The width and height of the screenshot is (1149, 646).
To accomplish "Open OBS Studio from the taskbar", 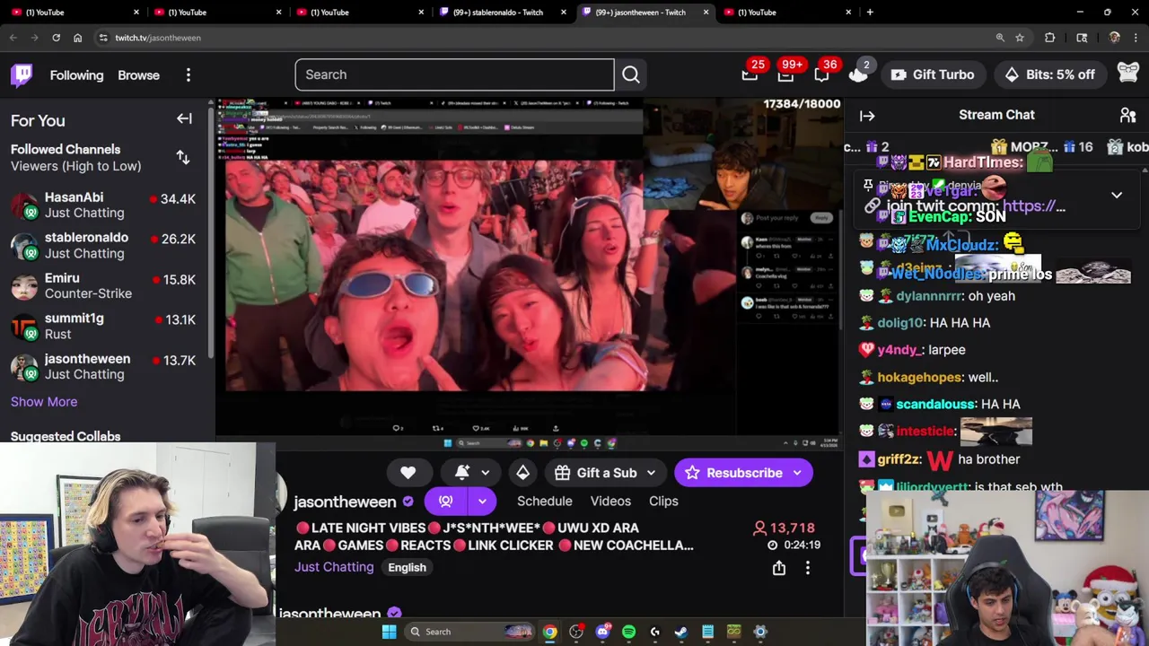I will pos(576,632).
